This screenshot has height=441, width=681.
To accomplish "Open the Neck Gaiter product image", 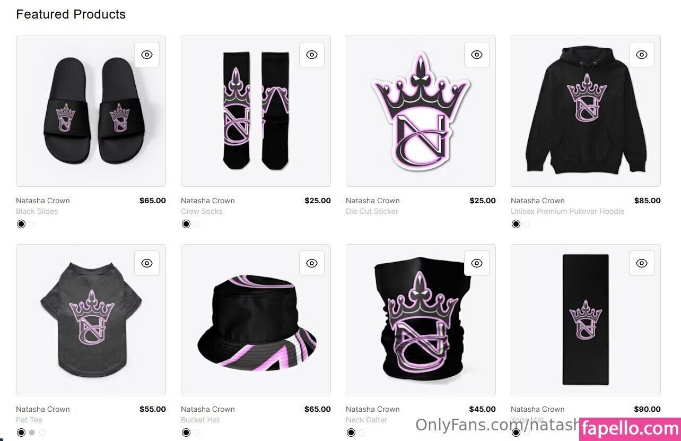I will coord(421,319).
